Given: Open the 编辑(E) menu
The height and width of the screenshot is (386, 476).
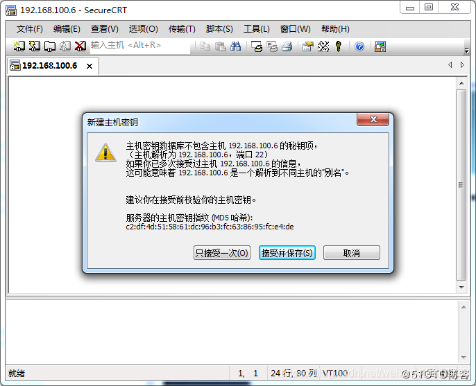Looking at the screenshot, I should 67,29.
